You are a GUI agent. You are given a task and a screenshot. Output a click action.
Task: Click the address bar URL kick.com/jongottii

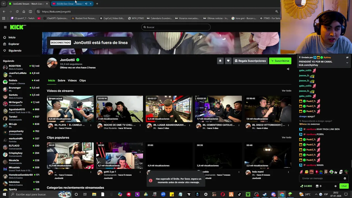click(x=56, y=12)
